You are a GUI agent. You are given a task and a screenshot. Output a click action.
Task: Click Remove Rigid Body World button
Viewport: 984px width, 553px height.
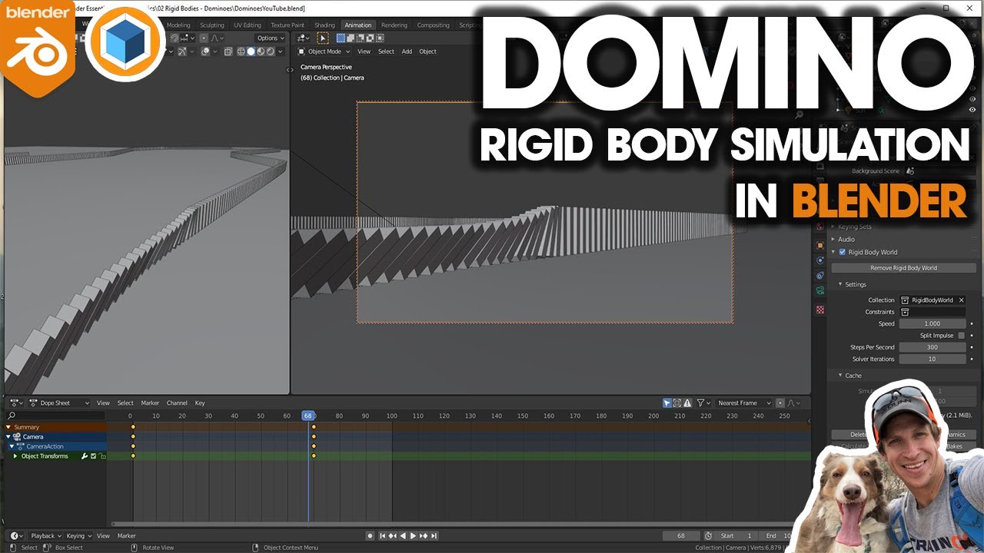click(x=903, y=268)
